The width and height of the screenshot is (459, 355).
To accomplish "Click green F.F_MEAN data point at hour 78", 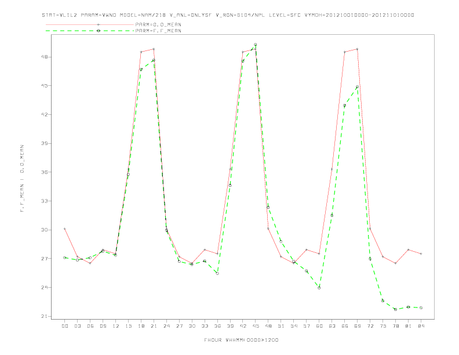I will click(x=395, y=309).
